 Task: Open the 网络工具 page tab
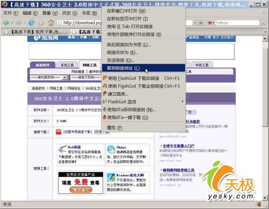90,65
